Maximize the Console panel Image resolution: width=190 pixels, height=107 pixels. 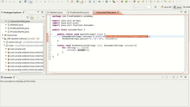click(186, 77)
